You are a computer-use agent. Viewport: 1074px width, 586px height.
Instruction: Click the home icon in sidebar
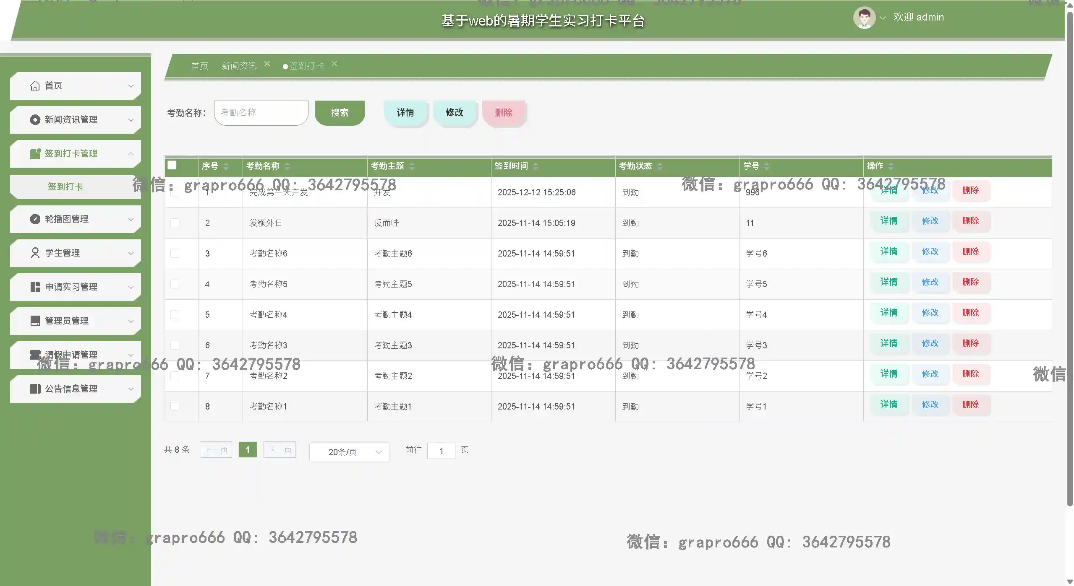point(35,86)
